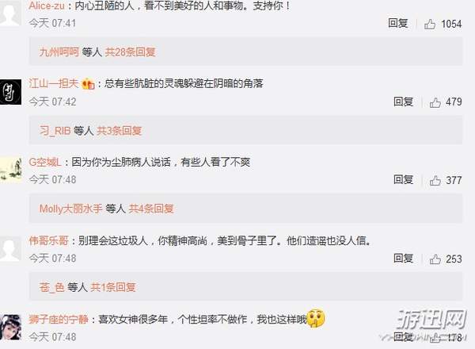Click thumbs-up icon beside 253 likes

pyautogui.click(x=435, y=259)
